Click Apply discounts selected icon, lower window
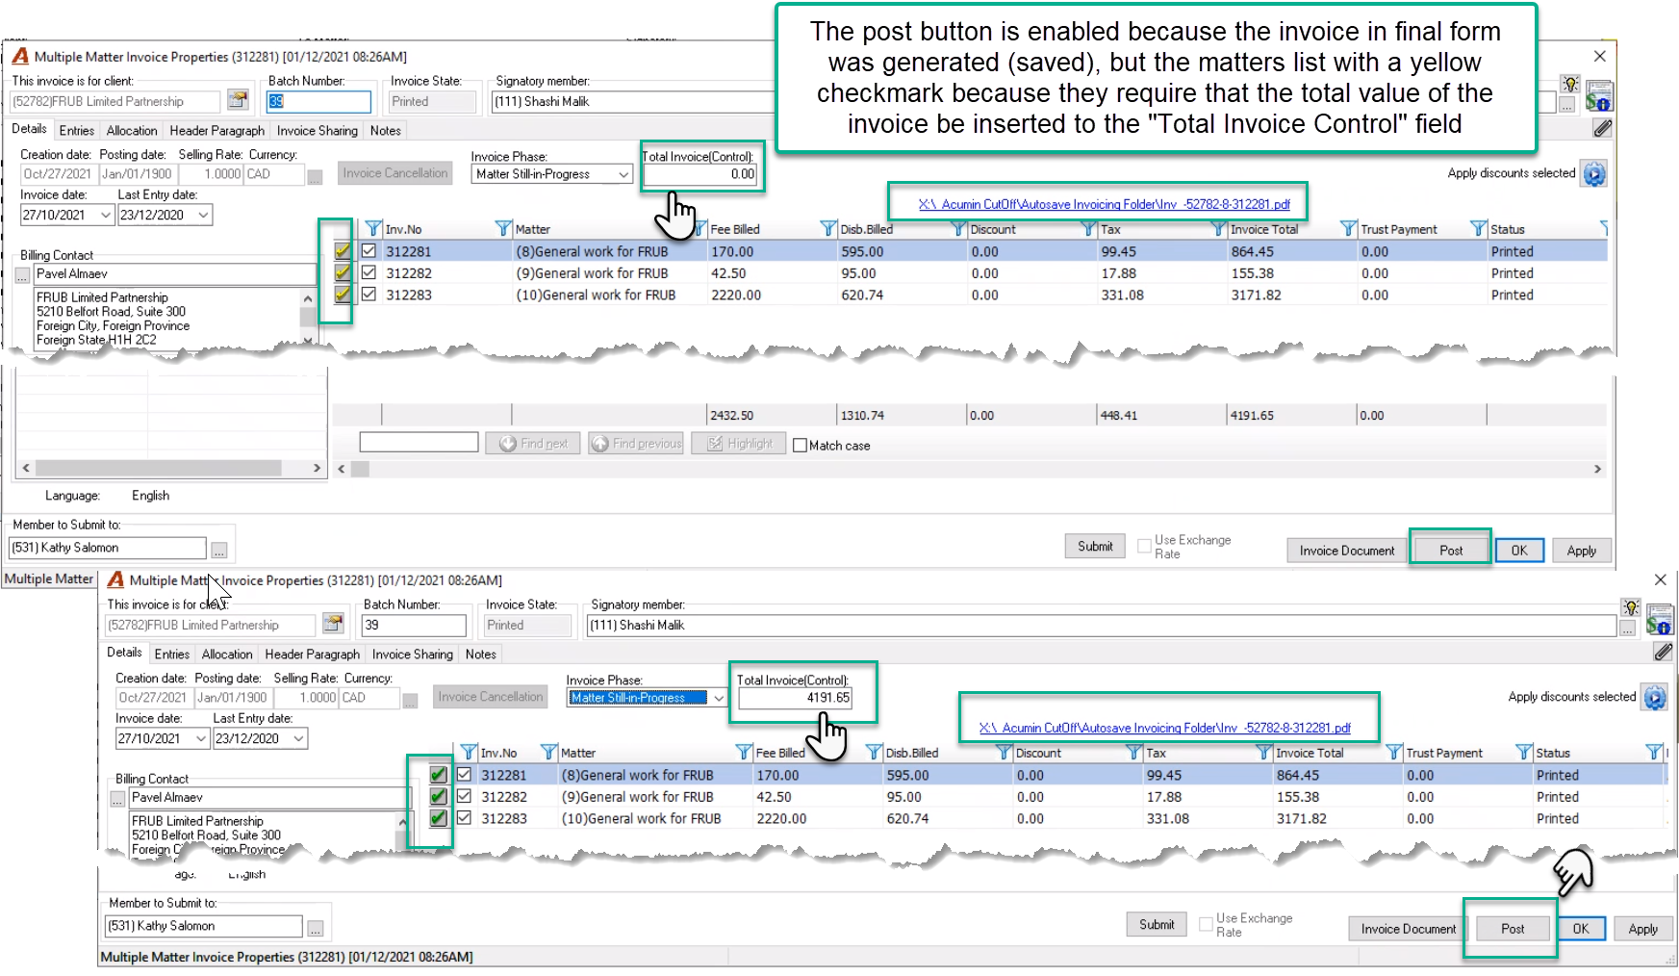Screen dimensions: 1679x976 (1655, 697)
